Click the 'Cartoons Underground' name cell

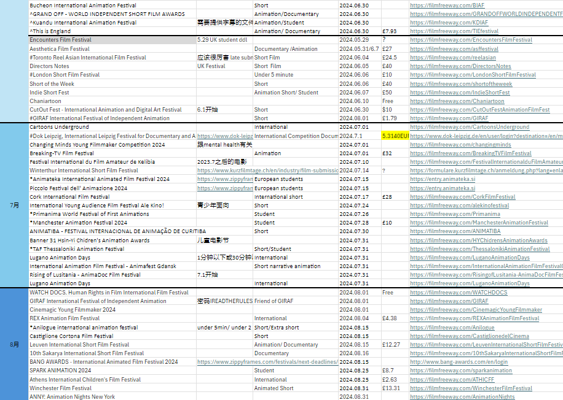[112, 127]
